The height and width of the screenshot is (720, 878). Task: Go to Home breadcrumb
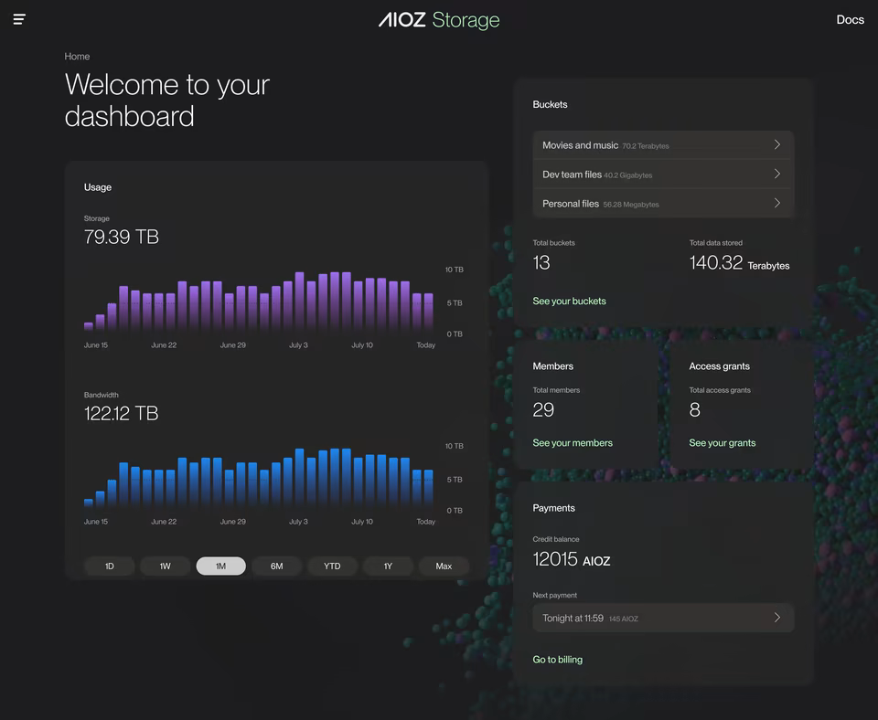77,57
